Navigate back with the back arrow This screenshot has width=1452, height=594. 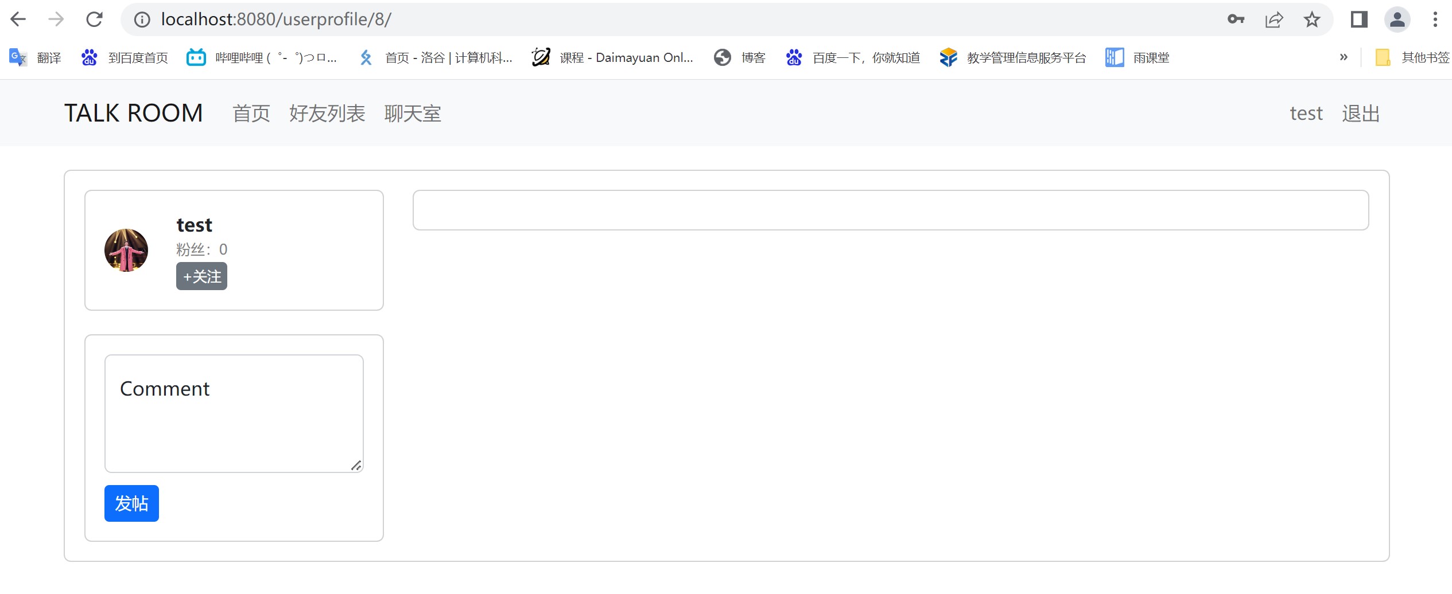coord(18,19)
